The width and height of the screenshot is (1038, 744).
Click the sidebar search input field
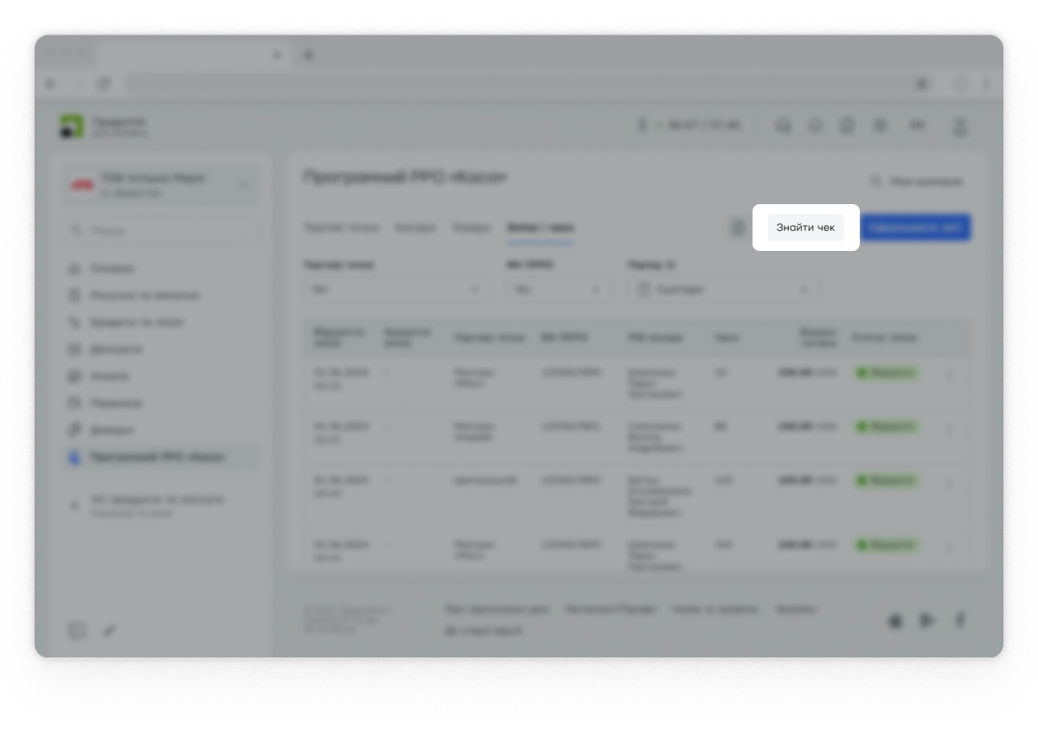click(160, 231)
